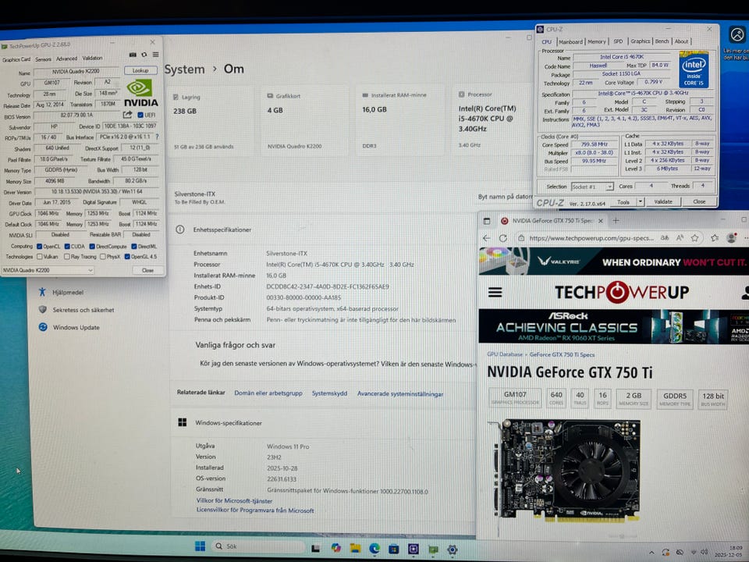Launch Copilot from the taskbar
This screenshot has height=562, width=749.
click(x=335, y=548)
